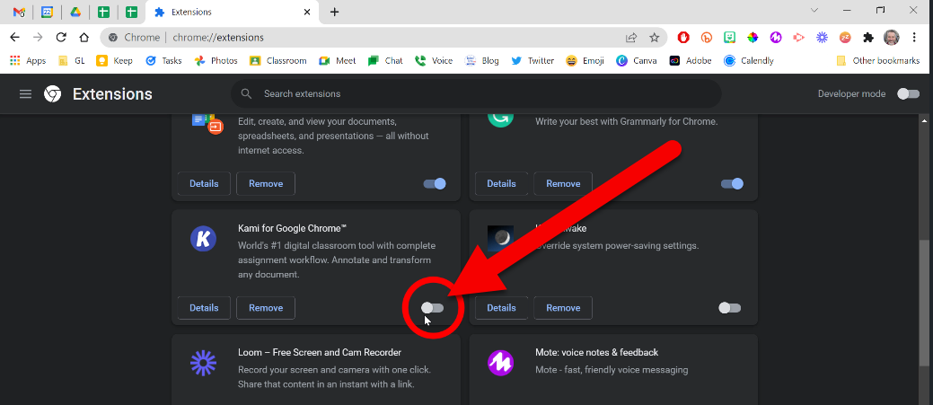Open the Apps bookmark

[28, 61]
